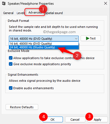Uncheck Give exclusive mode applications priority
This screenshot has height=124, width=110.
11,64
